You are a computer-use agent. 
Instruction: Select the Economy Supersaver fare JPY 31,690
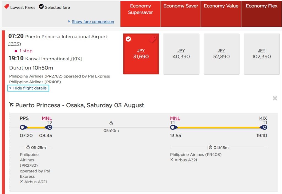(141, 54)
